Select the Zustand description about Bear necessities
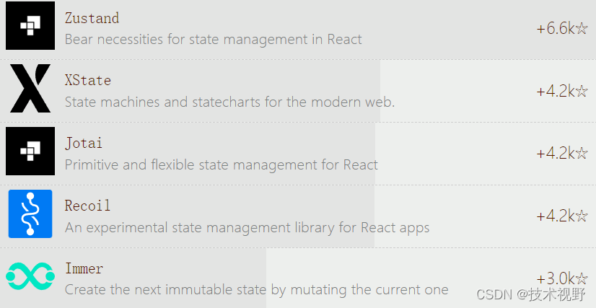The image size is (596, 308). [x=214, y=39]
